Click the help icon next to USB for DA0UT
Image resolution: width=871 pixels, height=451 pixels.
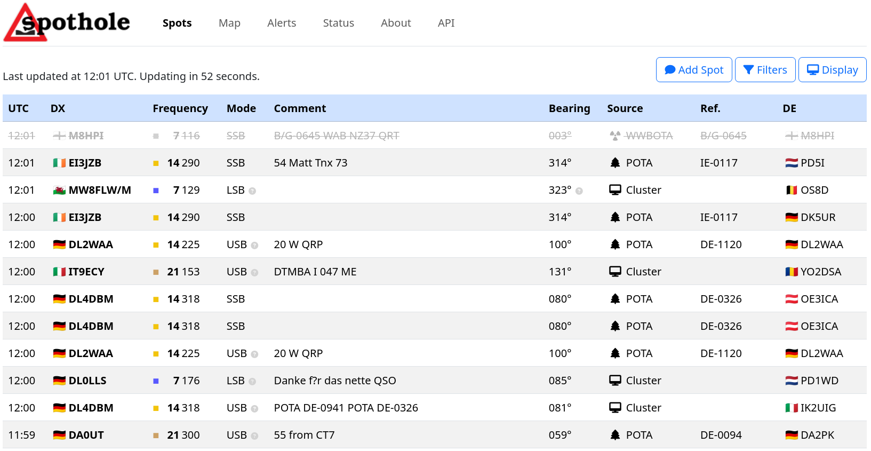point(254,436)
